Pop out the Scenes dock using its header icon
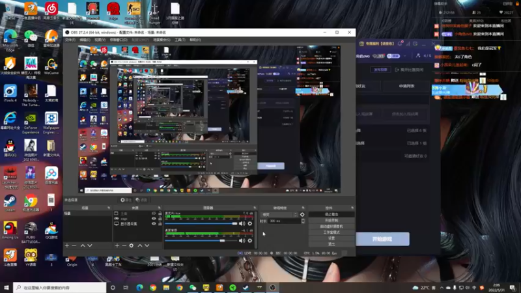The image size is (521, 293). click(x=109, y=208)
